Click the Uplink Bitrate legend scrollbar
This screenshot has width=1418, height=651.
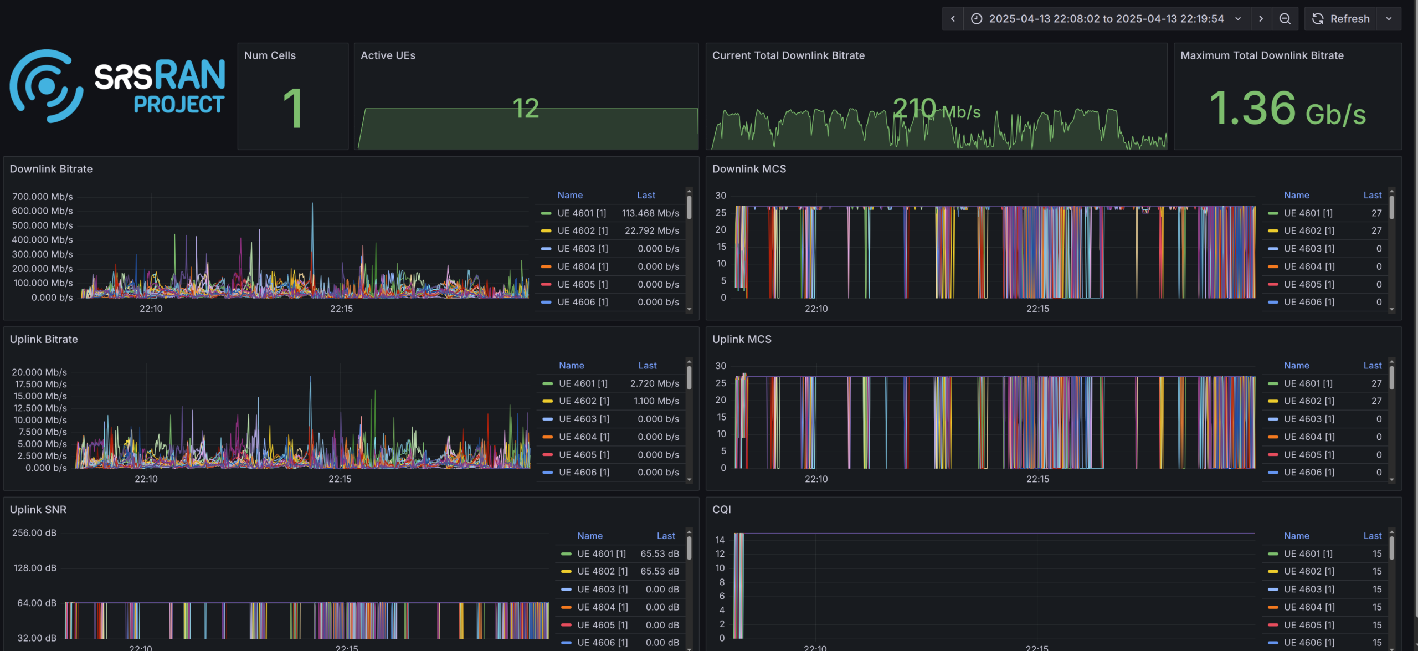click(689, 378)
